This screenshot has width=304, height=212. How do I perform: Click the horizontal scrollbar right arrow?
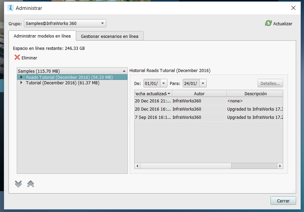pyautogui.click(x=280, y=166)
